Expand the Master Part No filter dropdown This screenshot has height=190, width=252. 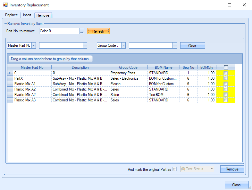tap(34, 46)
